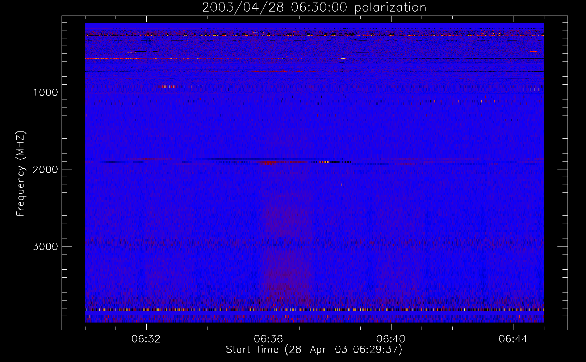Click the 06:40 time tick label
586x362 pixels.
click(x=391, y=339)
